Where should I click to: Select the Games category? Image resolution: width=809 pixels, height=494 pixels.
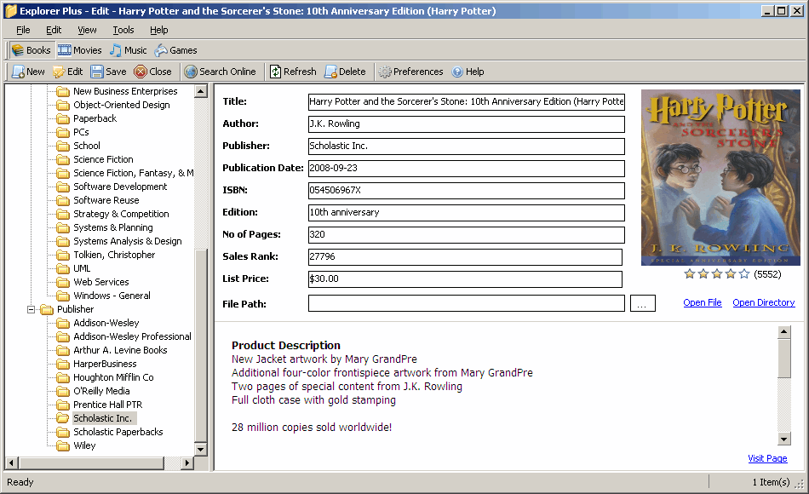176,50
